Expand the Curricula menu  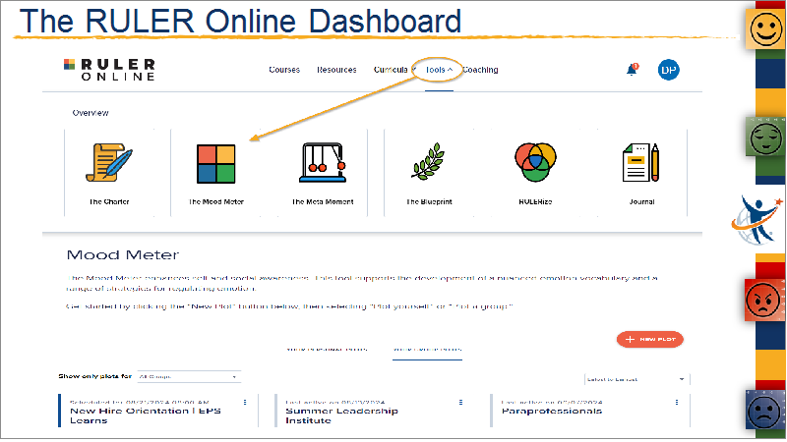point(394,70)
